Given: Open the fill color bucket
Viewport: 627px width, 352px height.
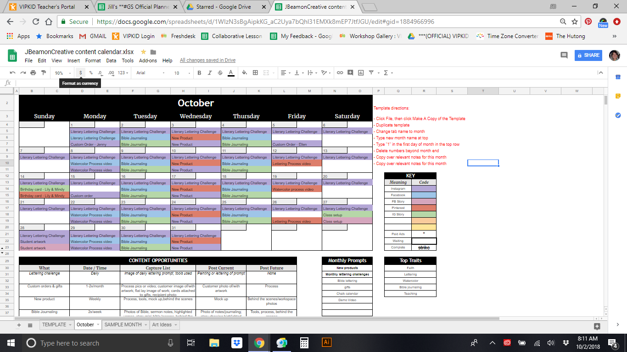Looking at the screenshot, I should 244,72.
